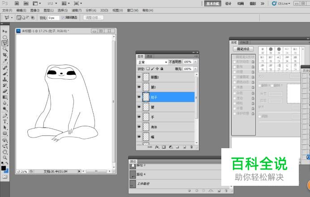This screenshot has width=310, height=197.
Task: Open 图层(L) menu
Action: coord(48,10)
